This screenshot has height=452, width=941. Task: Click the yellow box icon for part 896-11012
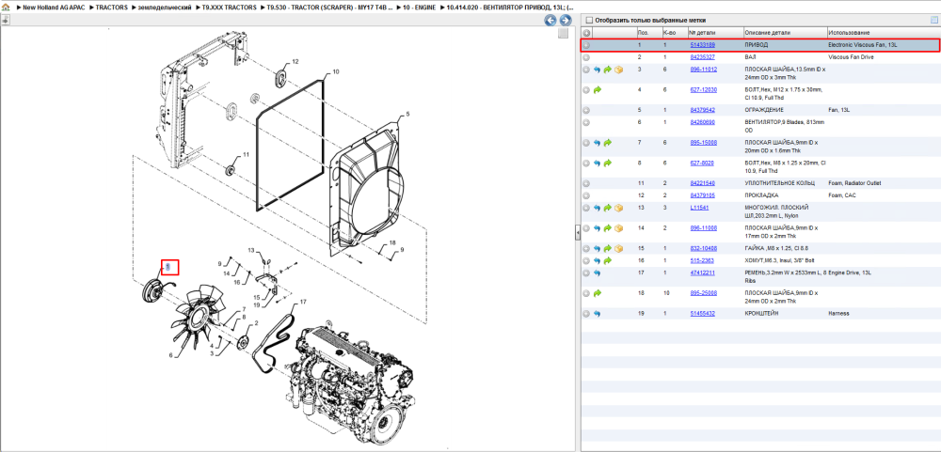click(x=618, y=70)
